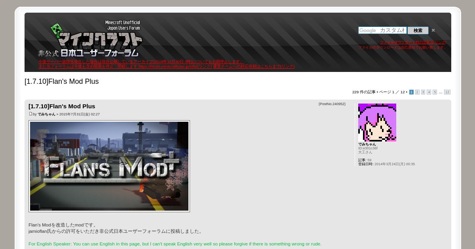This screenshot has height=249, width=475.
Task: Click the '登録日時: 2014年3月24日(月) 00:35' text
Action: tap(387, 164)
